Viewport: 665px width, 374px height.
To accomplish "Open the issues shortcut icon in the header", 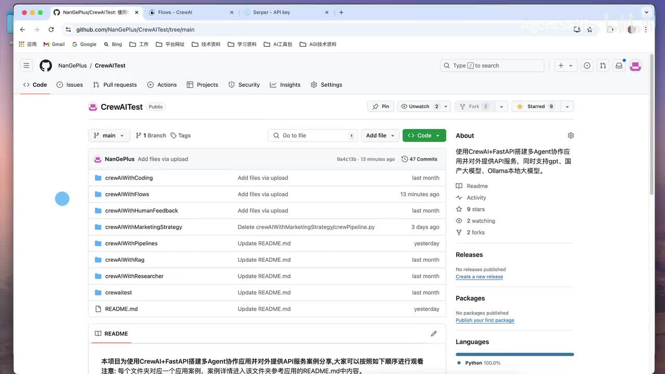I will coord(587,65).
